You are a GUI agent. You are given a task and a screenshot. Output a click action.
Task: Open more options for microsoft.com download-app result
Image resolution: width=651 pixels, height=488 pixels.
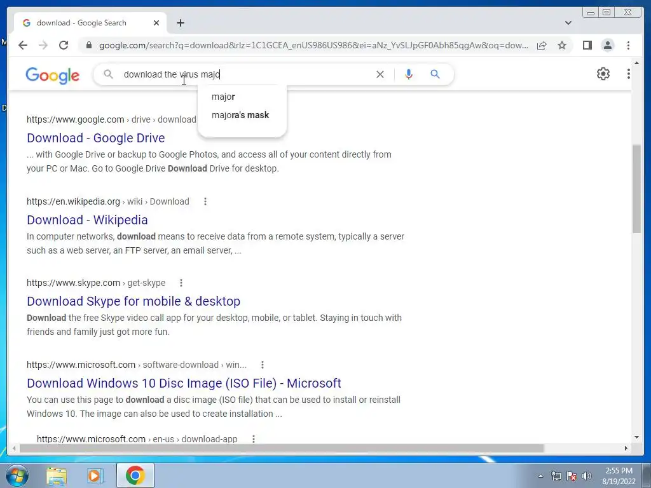254,439
